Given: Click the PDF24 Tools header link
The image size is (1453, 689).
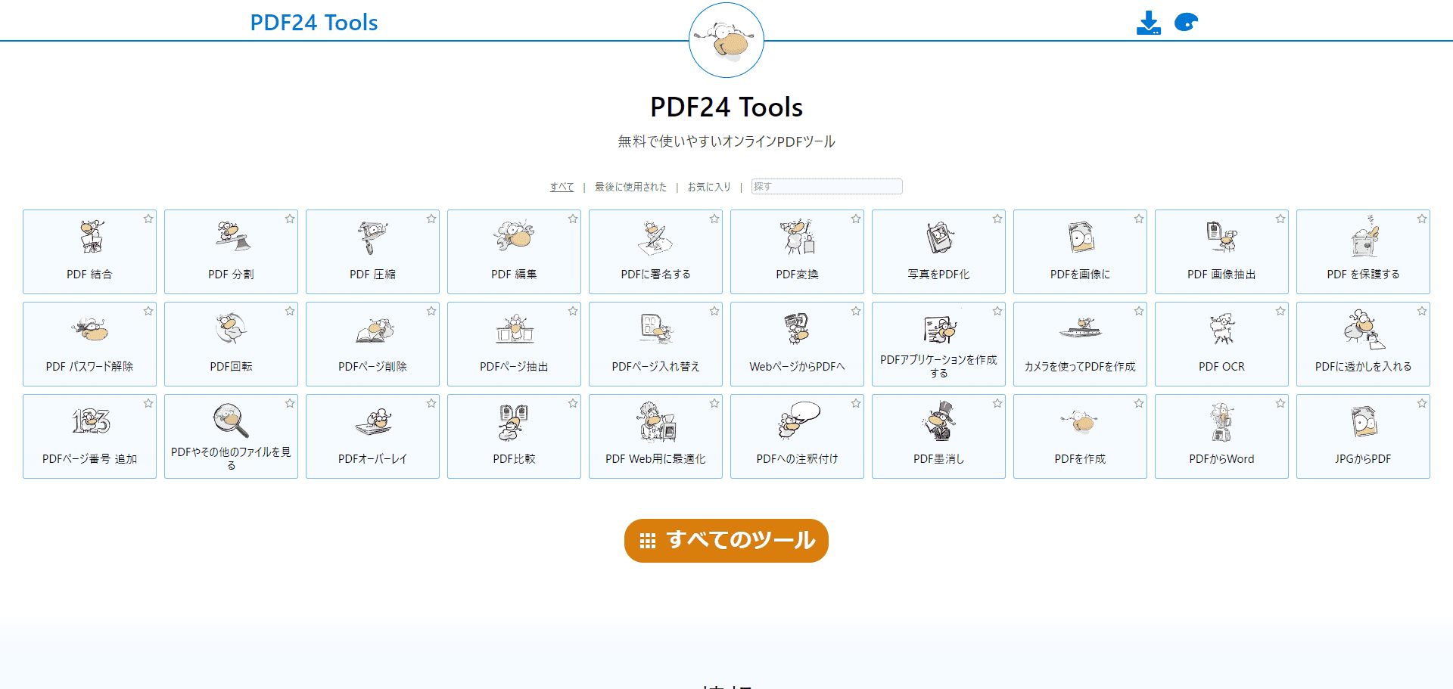Looking at the screenshot, I should pyautogui.click(x=314, y=23).
